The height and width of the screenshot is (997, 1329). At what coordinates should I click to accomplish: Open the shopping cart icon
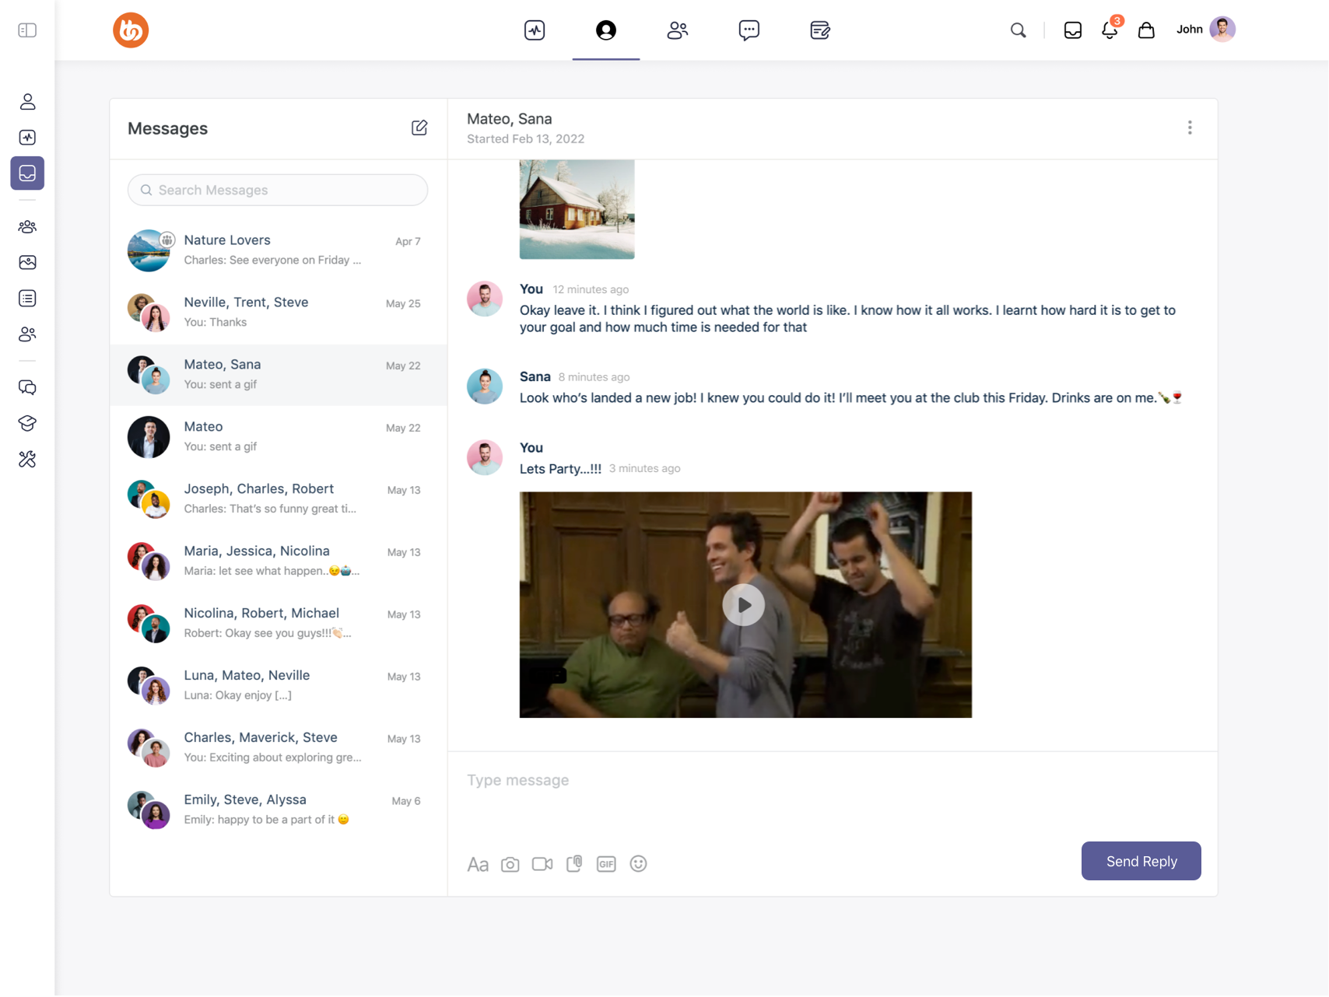click(1146, 30)
